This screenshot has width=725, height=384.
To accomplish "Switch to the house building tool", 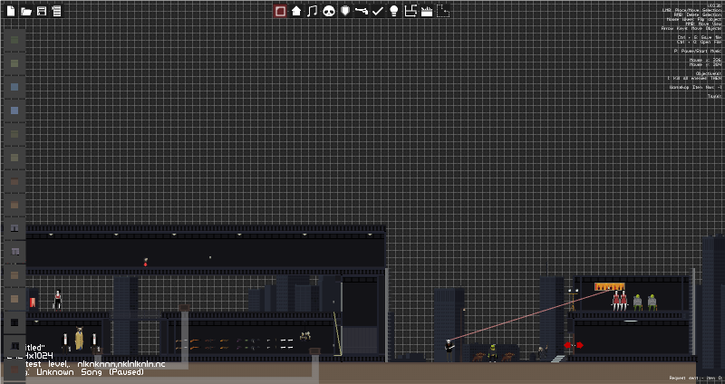I will (296, 11).
